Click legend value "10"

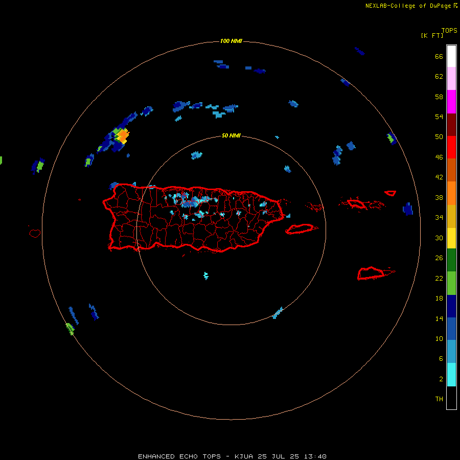pos(439,338)
